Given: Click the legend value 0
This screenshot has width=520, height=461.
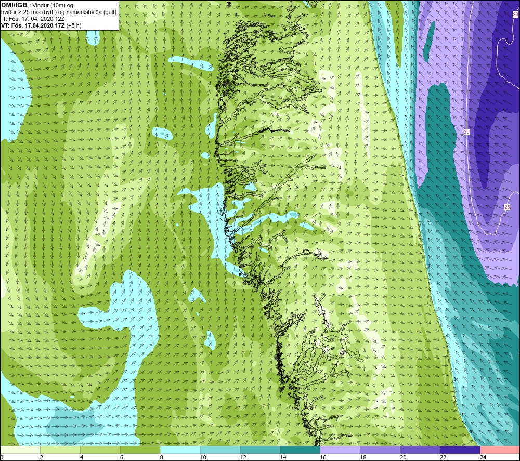Looking at the screenshot, I should point(2,457).
